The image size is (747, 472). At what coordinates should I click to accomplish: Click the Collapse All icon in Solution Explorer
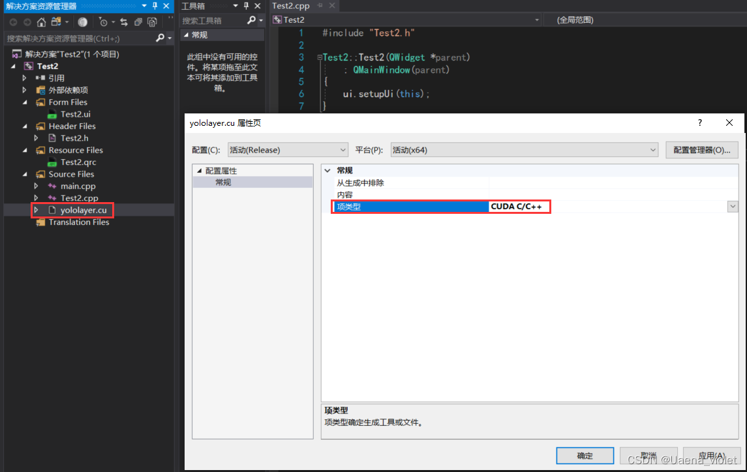(x=138, y=22)
